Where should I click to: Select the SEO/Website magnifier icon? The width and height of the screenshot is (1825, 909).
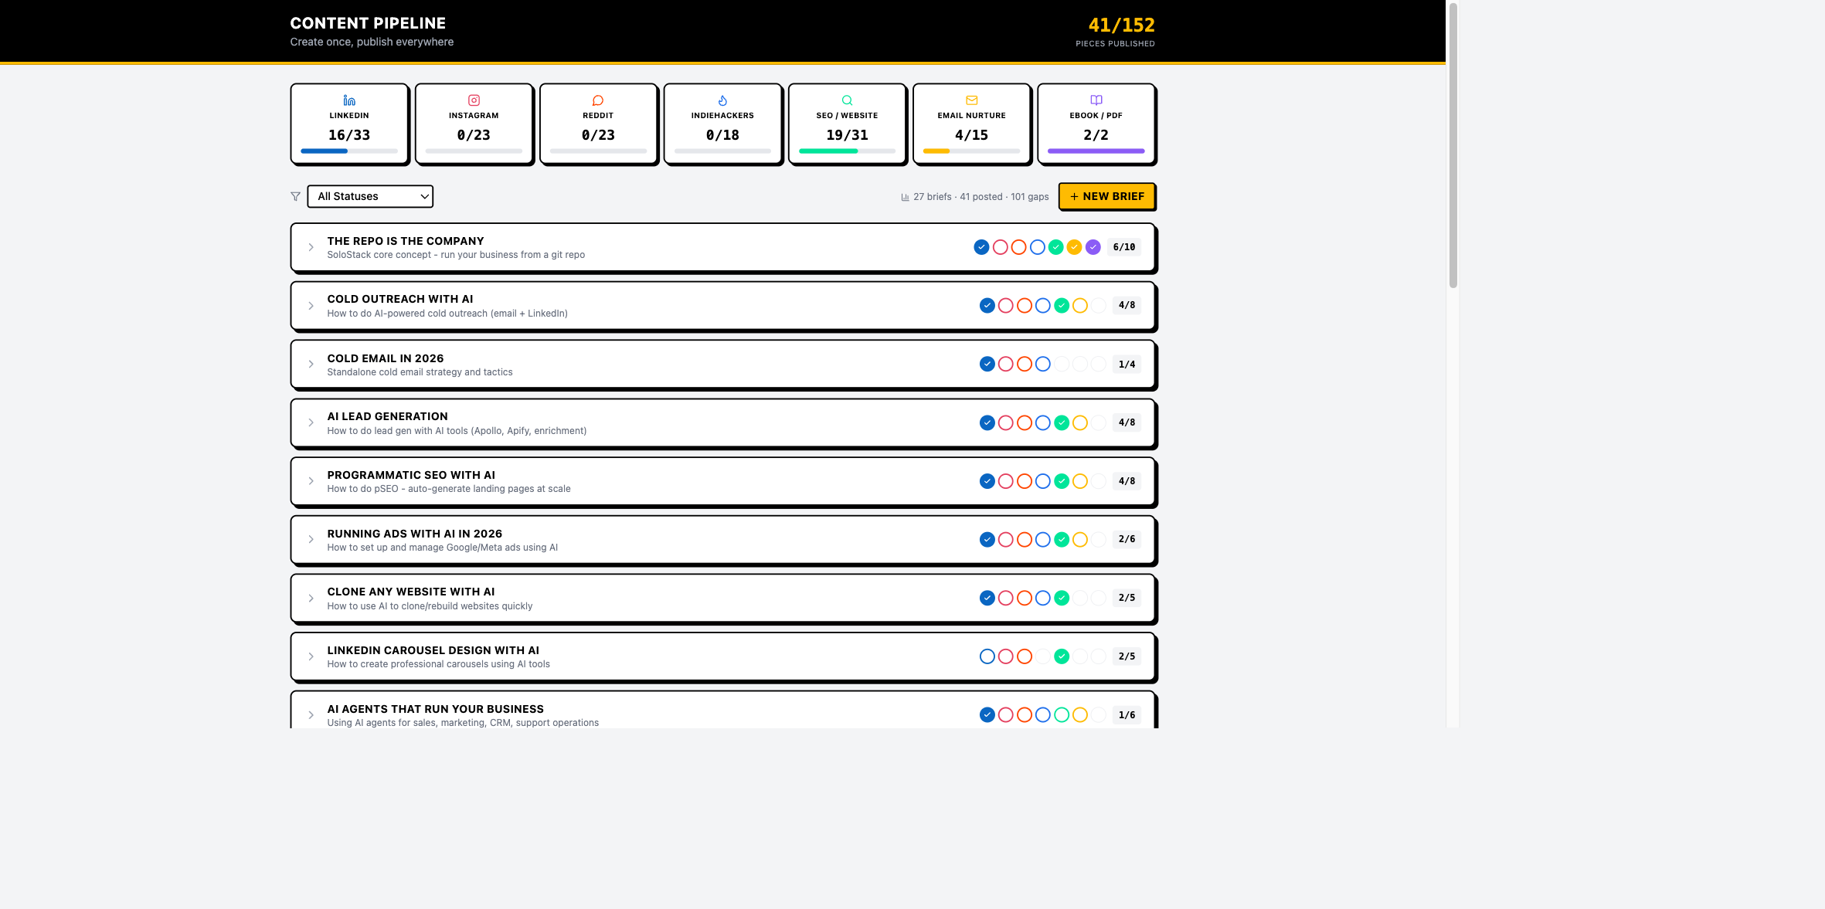(846, 100)
